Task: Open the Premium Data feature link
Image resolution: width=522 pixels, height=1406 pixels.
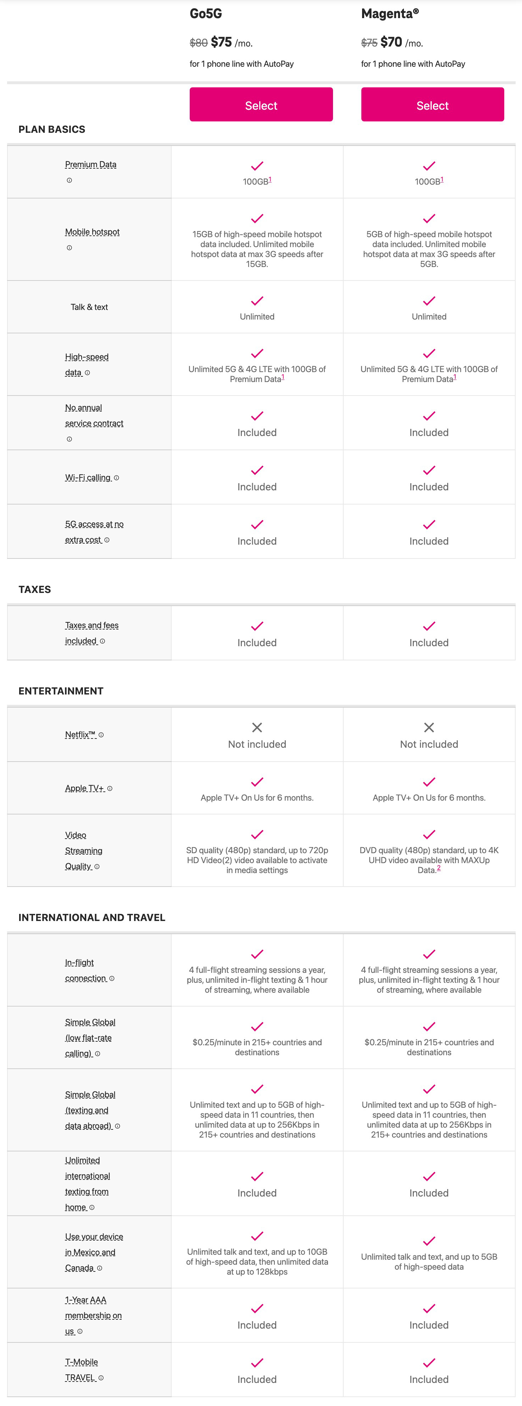Action: click(90, 165)
